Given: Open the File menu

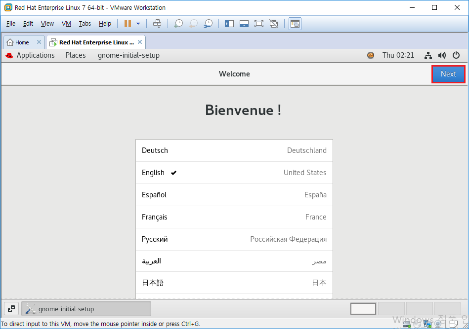Looking at the screenshot, I should point(11,24).
